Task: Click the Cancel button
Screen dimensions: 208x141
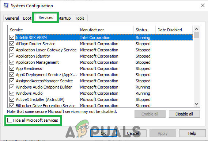Action: 133,133
